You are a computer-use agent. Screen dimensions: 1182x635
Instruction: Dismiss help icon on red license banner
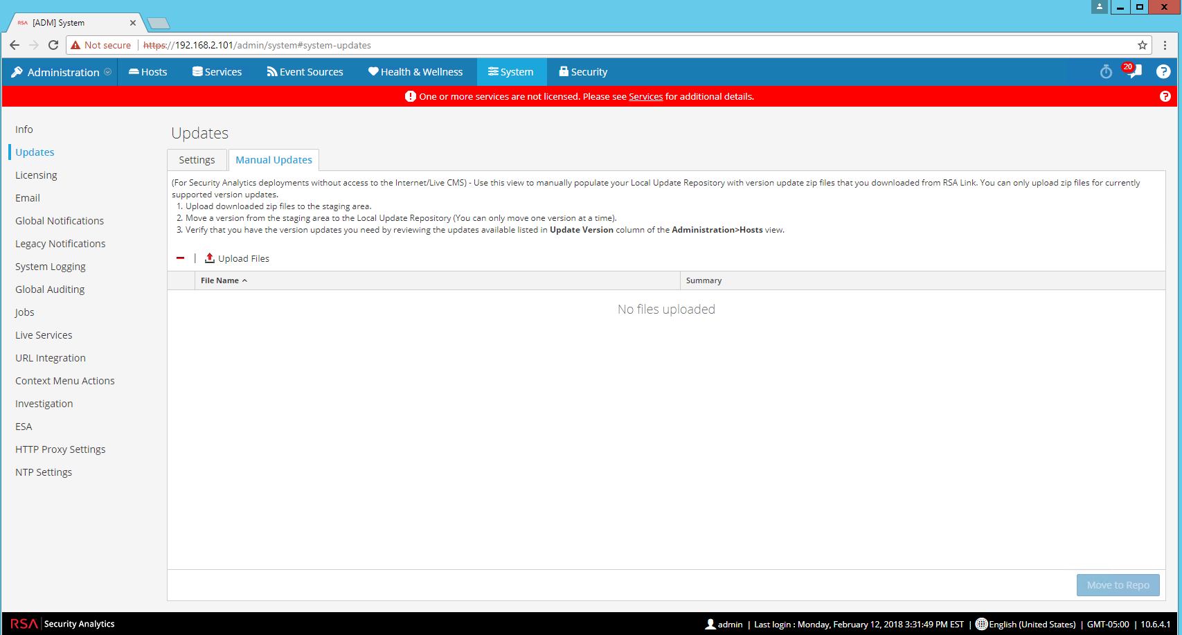pyautogui.click(x=1165, y=96)
